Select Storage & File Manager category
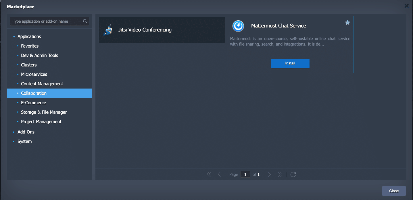The height and width of the screenshot is (200, 413). click(49, 112)
